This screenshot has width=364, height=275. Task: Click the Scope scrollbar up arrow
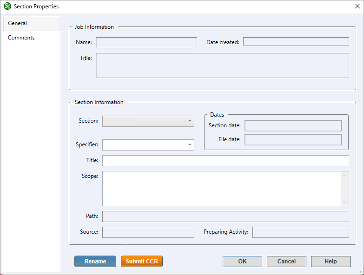coord(345,175)
